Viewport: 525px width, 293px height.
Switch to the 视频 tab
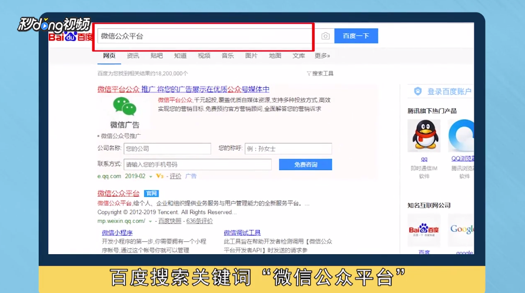point(204,56)
